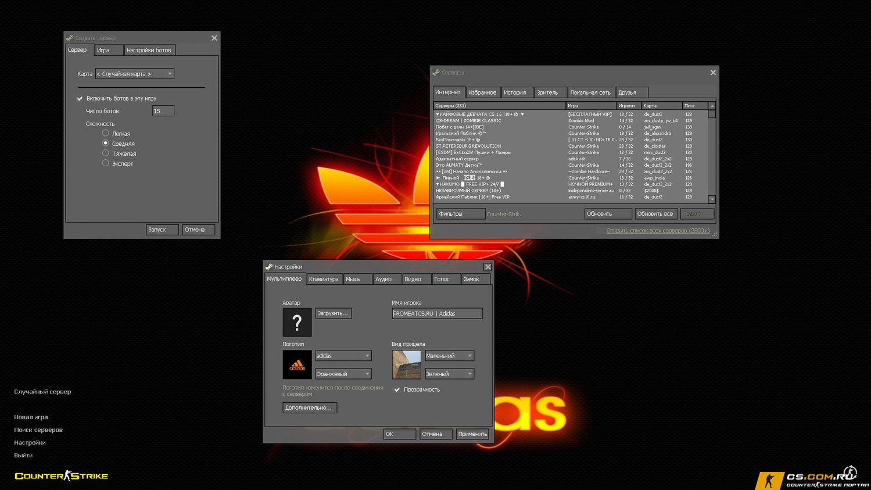Select Тяжелая difficulty

coord(106,153)
